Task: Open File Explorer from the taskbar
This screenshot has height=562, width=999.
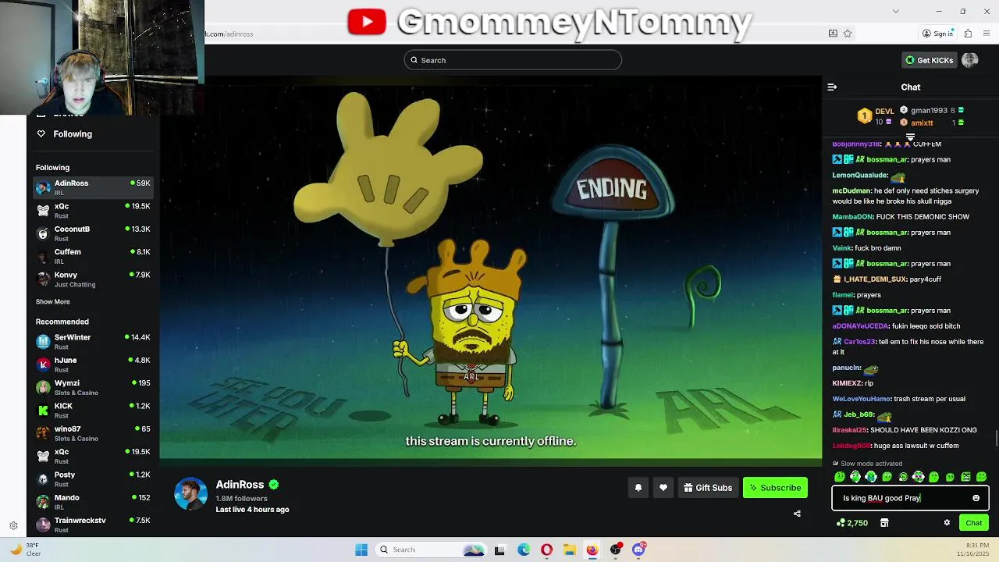Action: (570, 550)
